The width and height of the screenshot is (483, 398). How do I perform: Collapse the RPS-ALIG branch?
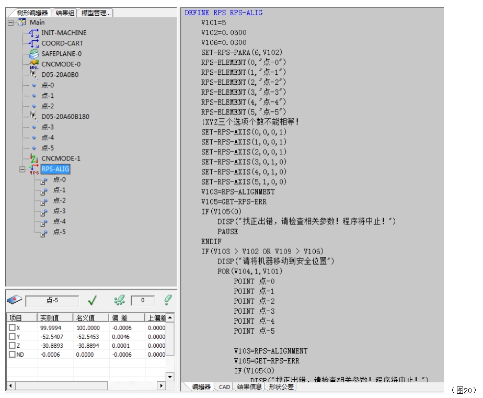point(22,170)
